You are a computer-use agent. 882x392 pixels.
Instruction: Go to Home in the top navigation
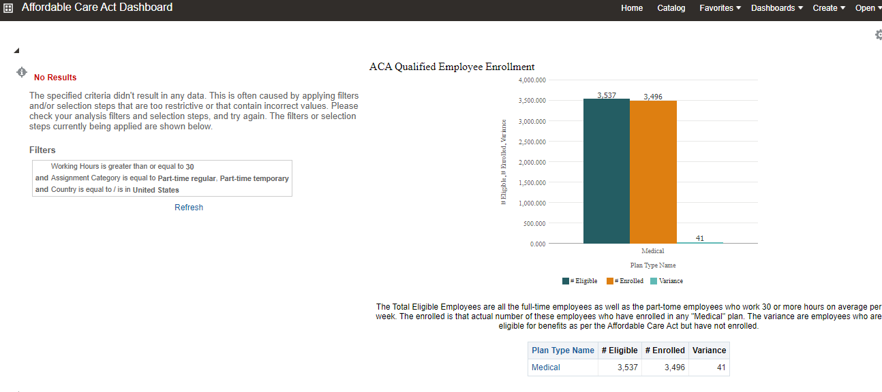pos(632,8)
